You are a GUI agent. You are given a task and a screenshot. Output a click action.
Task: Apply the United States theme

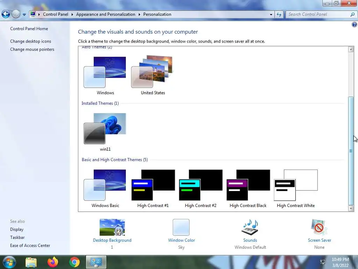click(153, 76)
